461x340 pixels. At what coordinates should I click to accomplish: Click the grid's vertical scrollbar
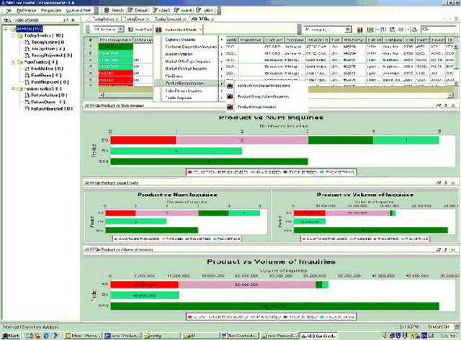tap(456, 65)
